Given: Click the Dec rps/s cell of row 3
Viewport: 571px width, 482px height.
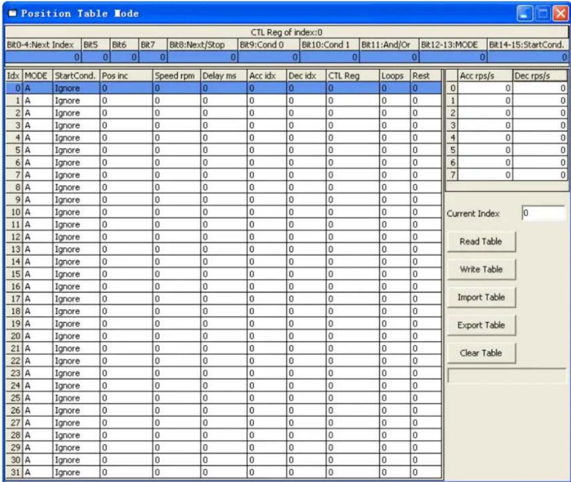Looking at the screenshot, I should (x=540, y=125).
